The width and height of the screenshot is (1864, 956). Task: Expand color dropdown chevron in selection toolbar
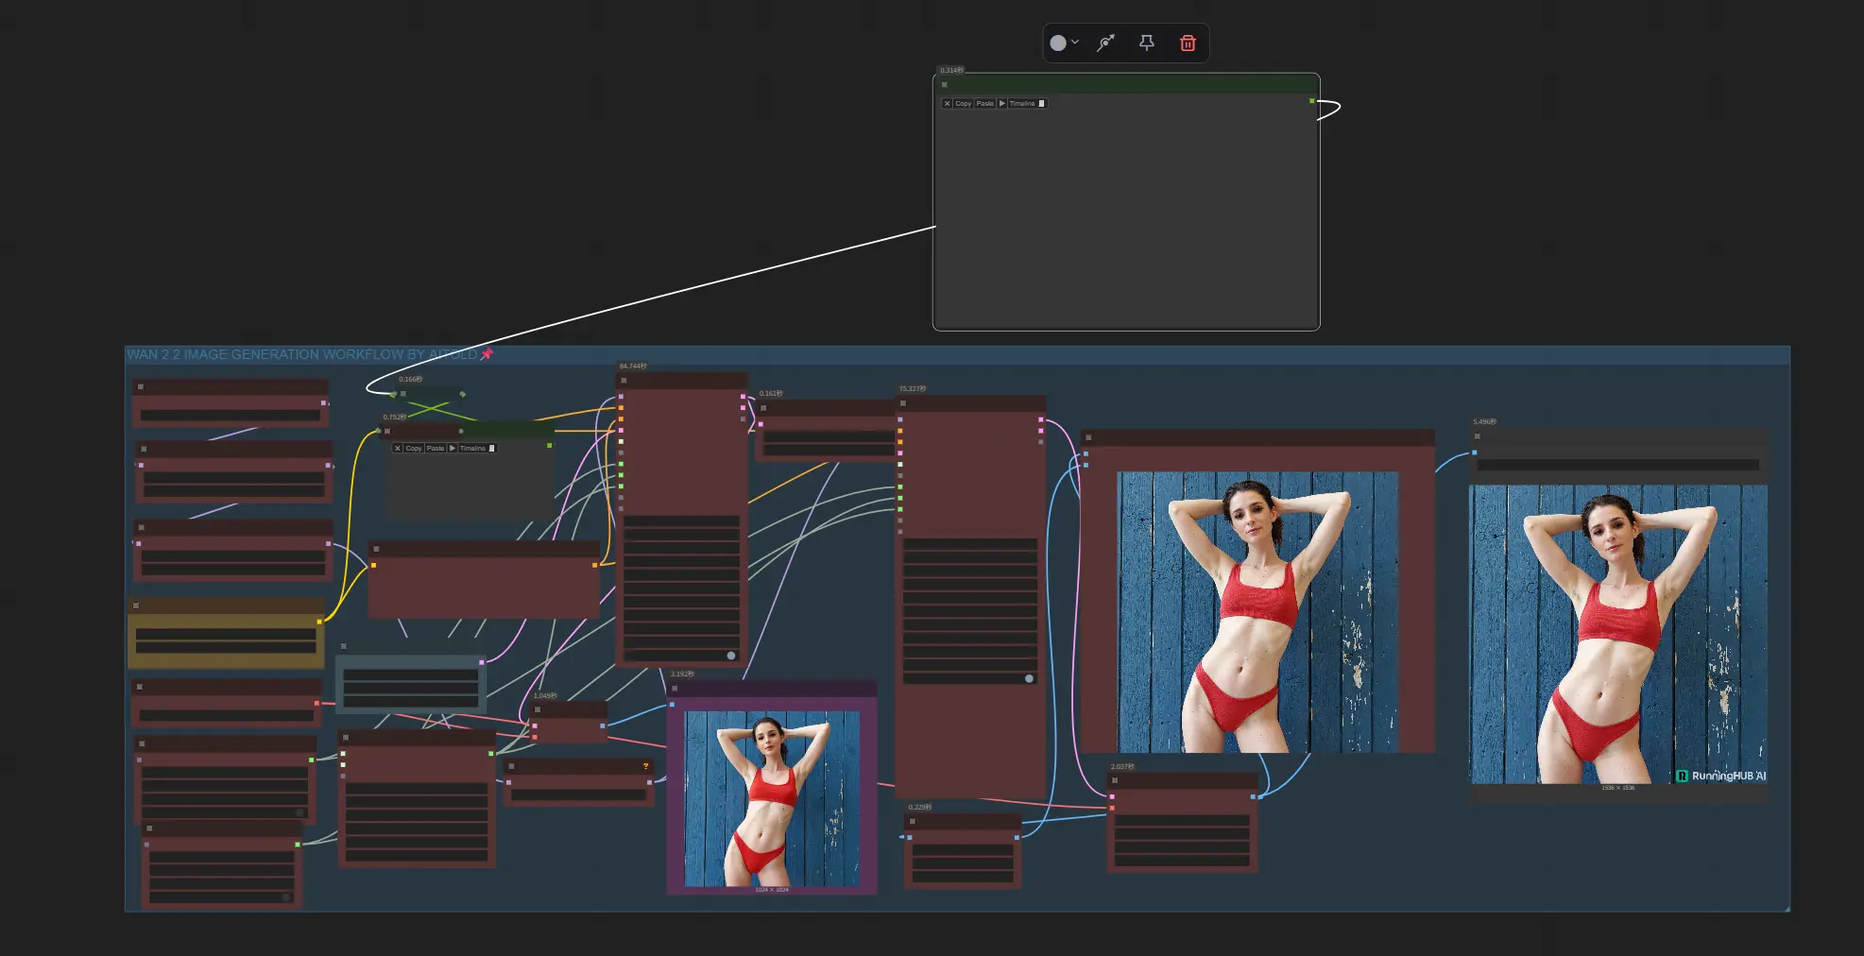coord(1075,43)
